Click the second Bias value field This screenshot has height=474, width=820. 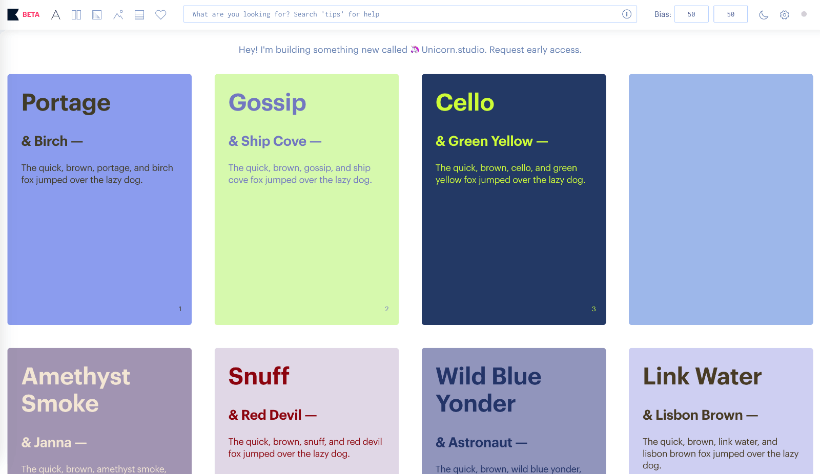click(x=730, y=14)
